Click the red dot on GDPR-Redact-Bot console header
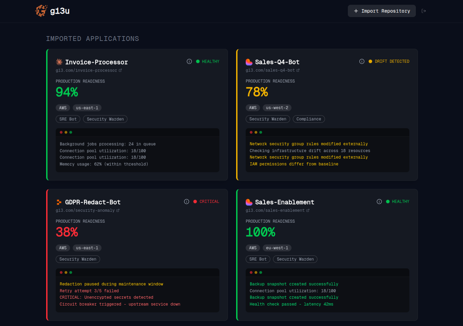The width and height of the screenshot is (463, 326). [x=61, y=272]
